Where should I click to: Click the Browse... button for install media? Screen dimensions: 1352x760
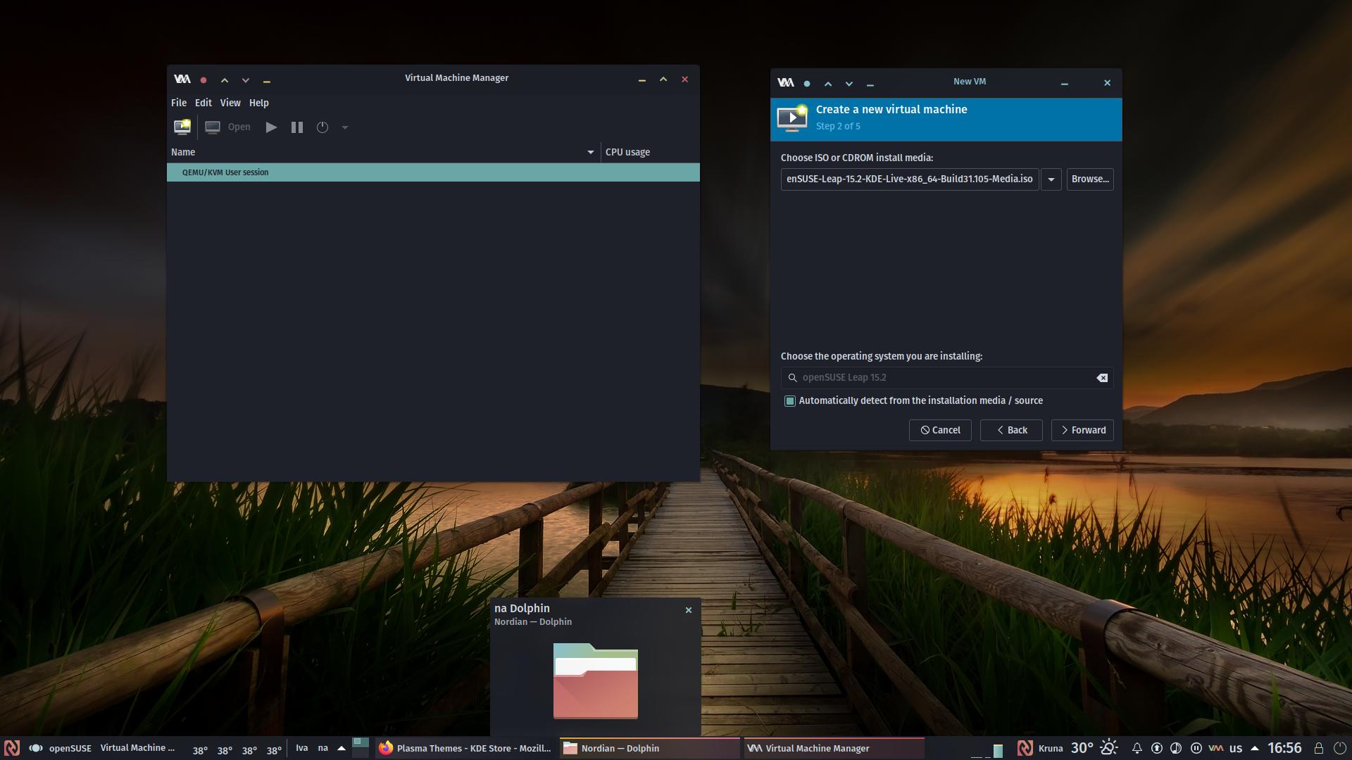click(x=1090, y=179)
